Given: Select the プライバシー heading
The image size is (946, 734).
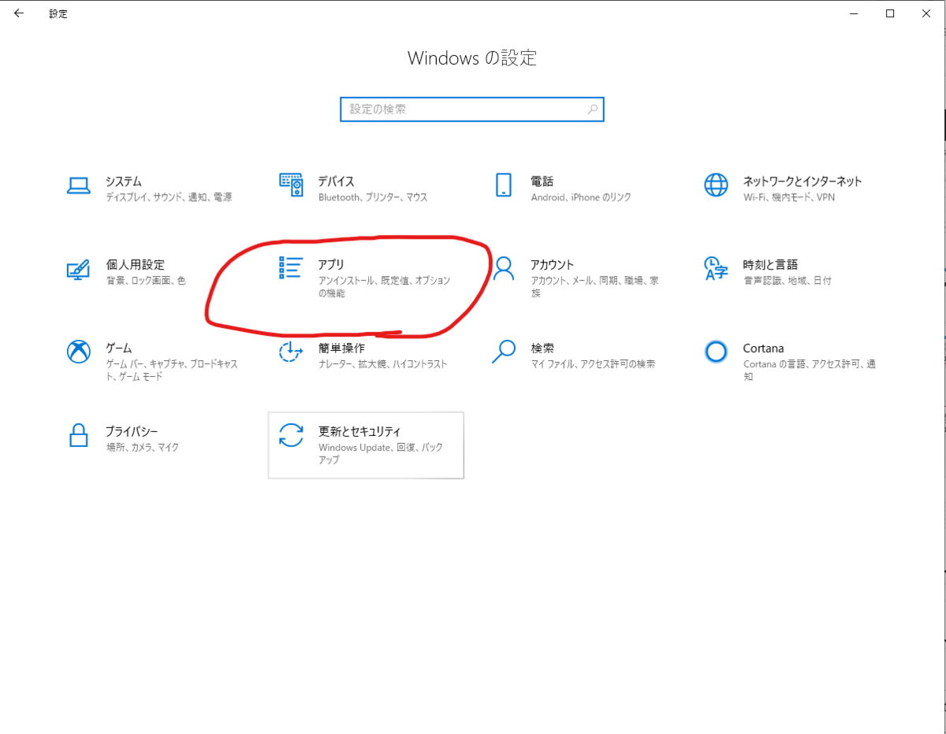Looking at the screenshot, I should (132, 431).
